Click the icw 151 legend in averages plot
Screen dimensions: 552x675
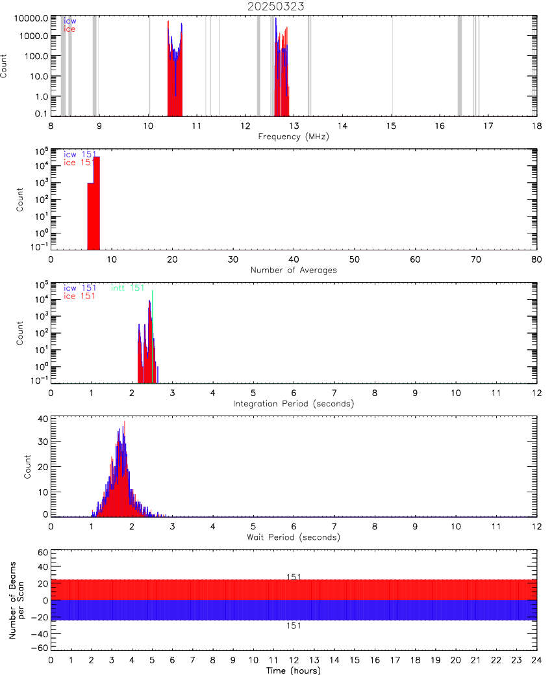pos(80,154)
